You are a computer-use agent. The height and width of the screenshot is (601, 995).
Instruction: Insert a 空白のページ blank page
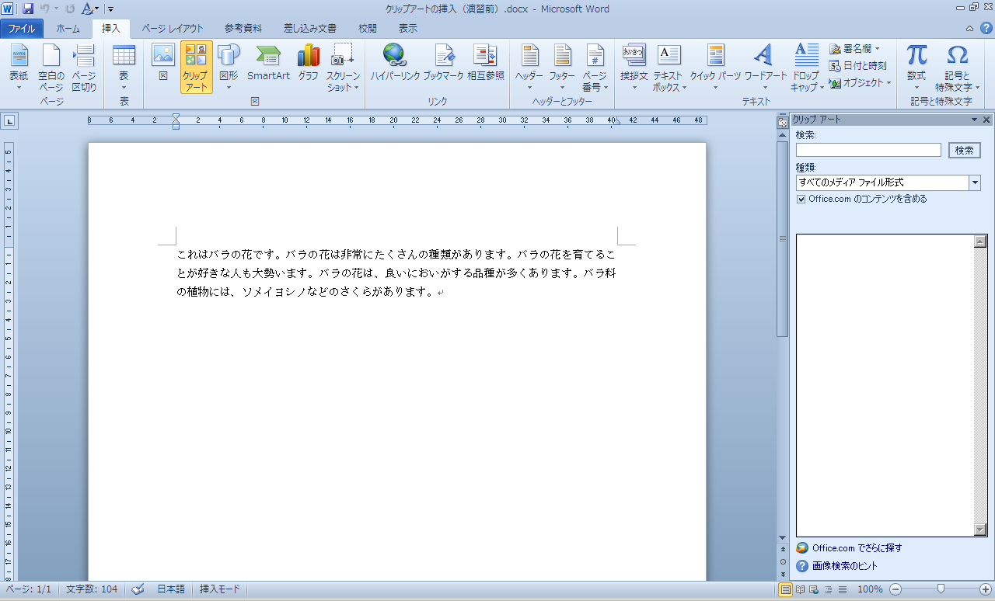click(51, 67)
